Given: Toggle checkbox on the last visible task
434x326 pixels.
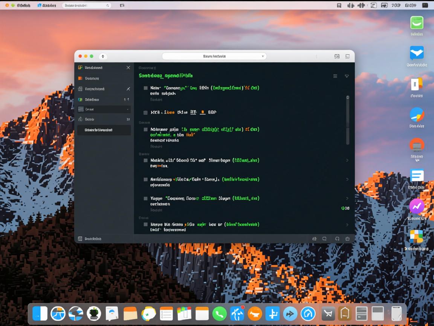Looking at the screenshot, I should (146, 225).
